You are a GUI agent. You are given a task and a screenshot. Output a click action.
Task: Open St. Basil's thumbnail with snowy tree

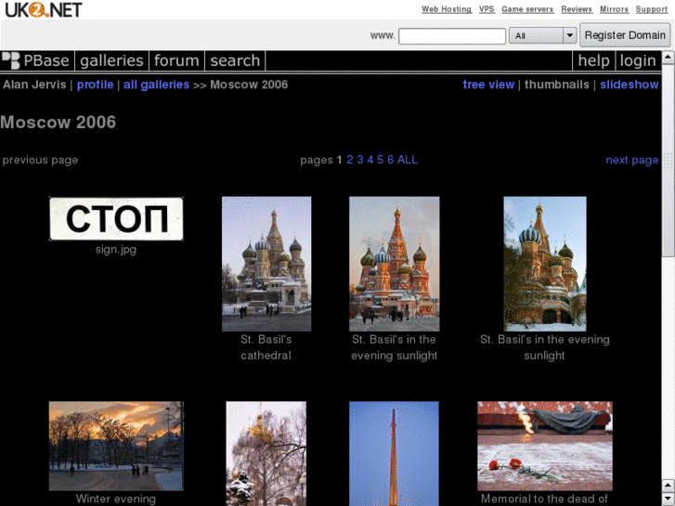(x=545, y=264)
